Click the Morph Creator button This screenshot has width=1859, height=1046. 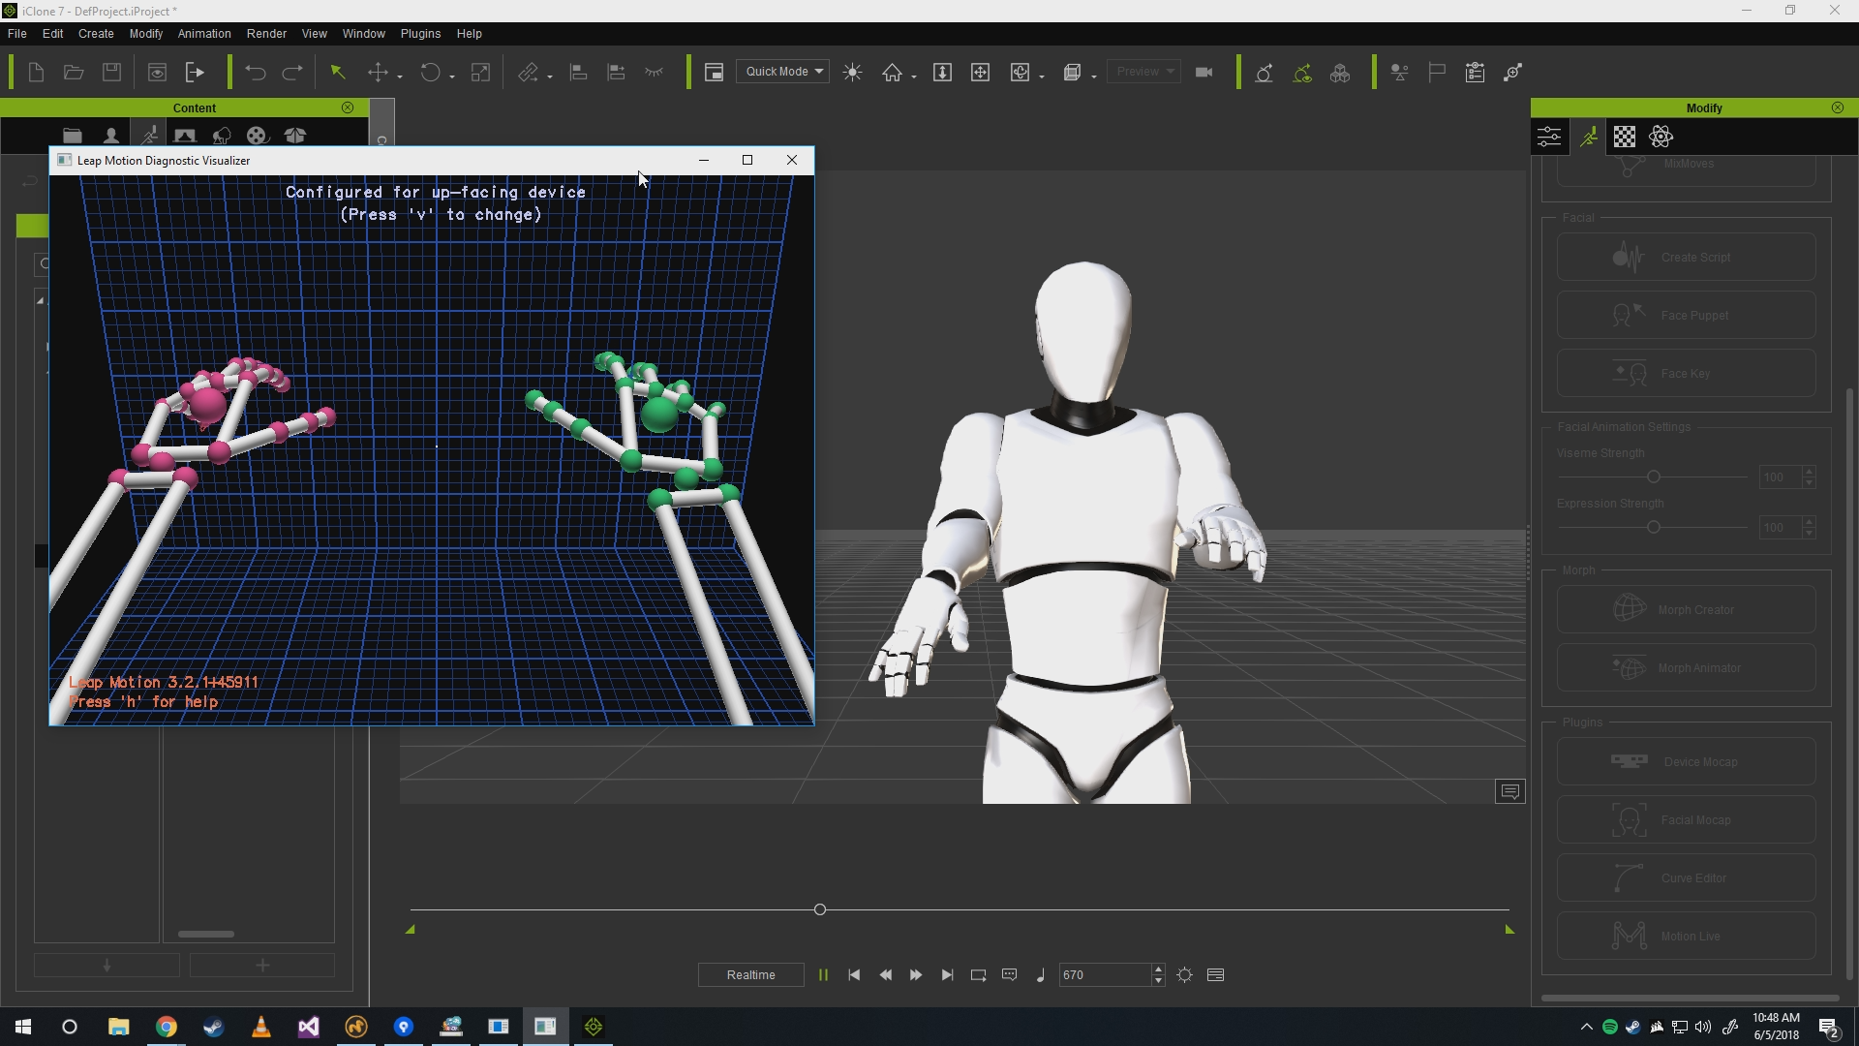coord(1686,610)
